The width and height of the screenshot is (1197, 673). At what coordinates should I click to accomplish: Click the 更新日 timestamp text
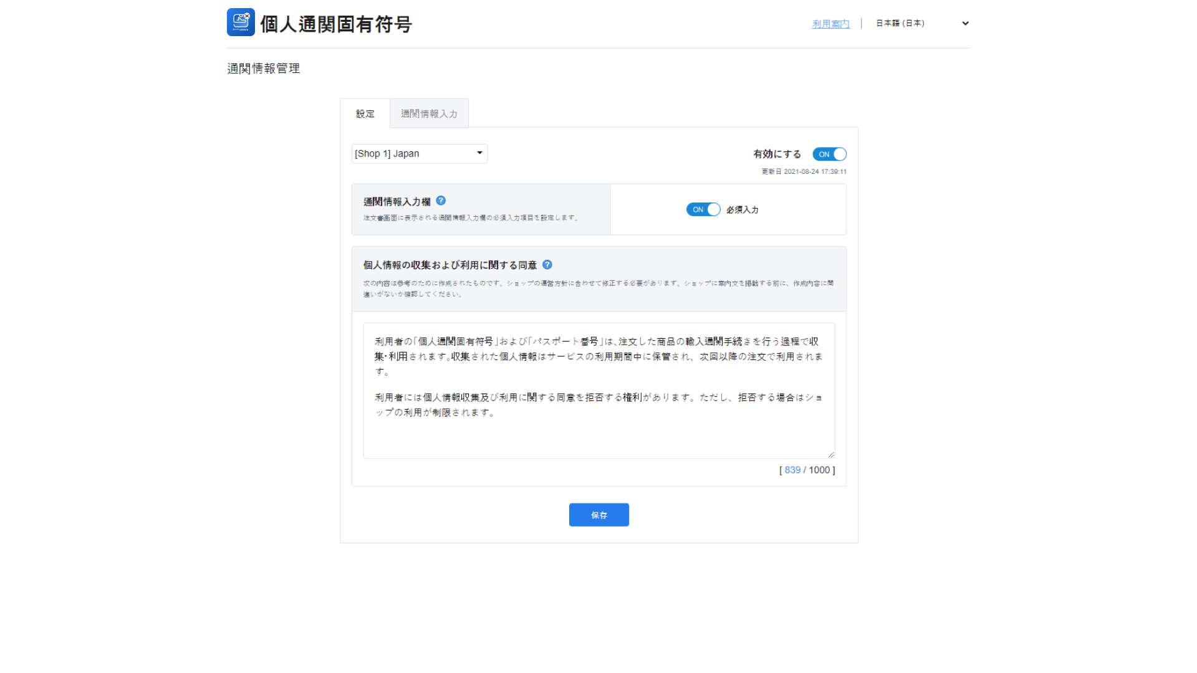coord(804,171)
